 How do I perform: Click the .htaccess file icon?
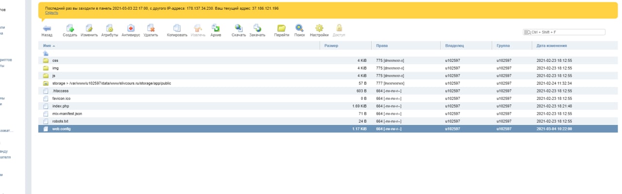click(46, 91)
